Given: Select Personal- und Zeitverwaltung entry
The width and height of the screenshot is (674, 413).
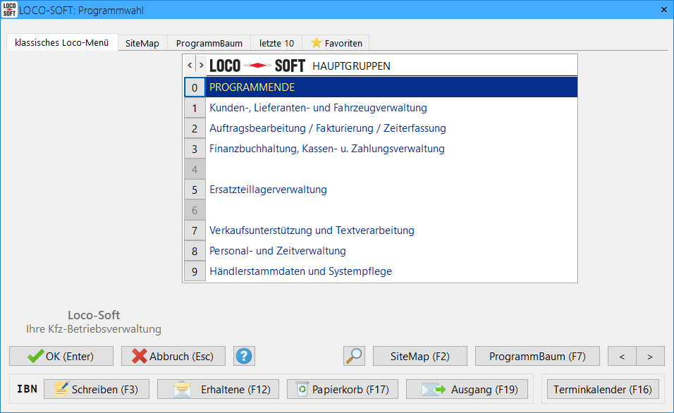Looking at the screenshot, I should [x=277, y=251].
